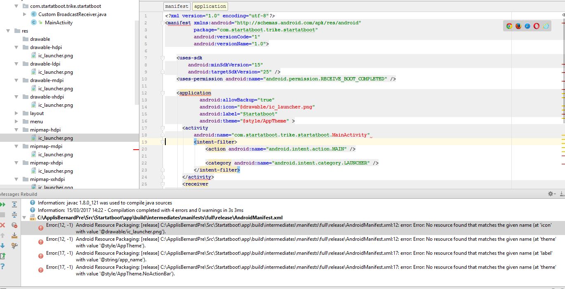This screenshot has width=565, height=289.
Task: Toggle the hide warnings filter icon
Action: click(x=14, y=225)
